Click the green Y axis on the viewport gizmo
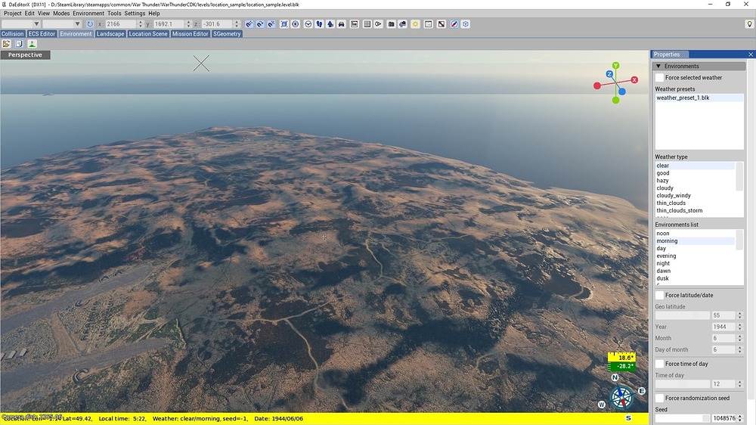This screenshot has height=425, width=756. (x=615, y=65)
